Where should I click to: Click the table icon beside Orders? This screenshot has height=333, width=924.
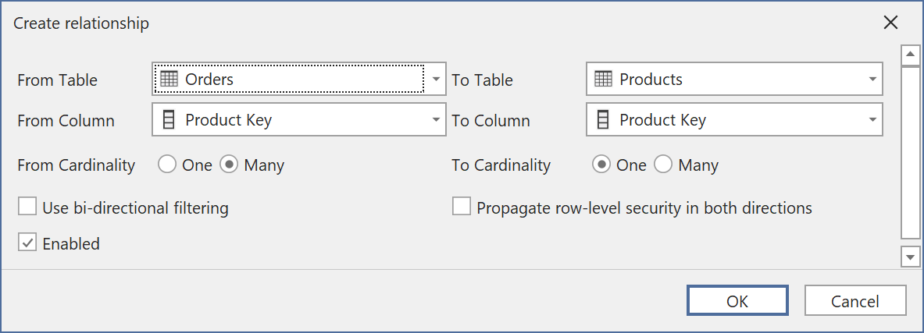coord(169,79)
